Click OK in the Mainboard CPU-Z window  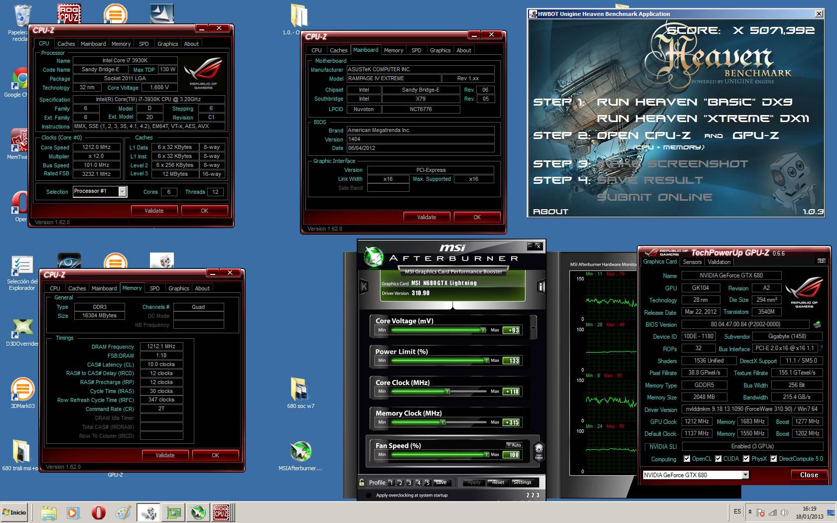[477, 217]
